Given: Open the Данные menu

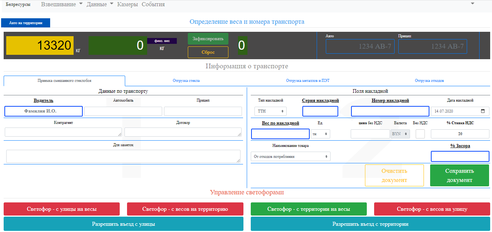Looking at the screenshot, I should [x=100, y=4].
